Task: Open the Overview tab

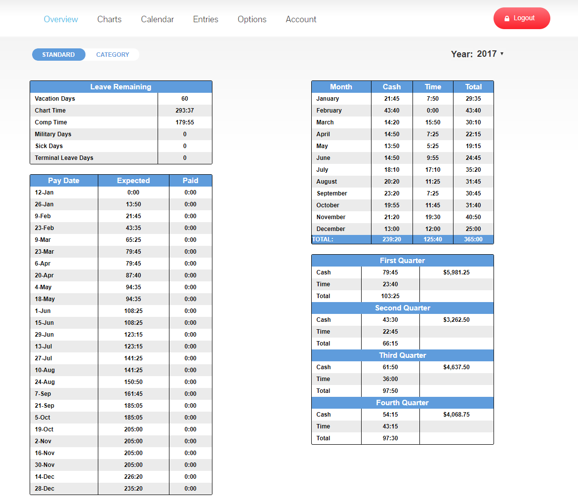Action: 61,19
